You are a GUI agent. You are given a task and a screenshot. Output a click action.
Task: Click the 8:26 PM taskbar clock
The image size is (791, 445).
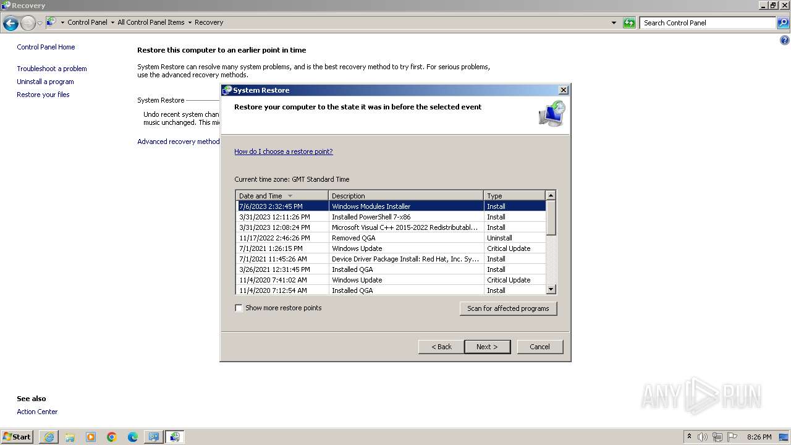pyautogui.click(x=759, y=437)
